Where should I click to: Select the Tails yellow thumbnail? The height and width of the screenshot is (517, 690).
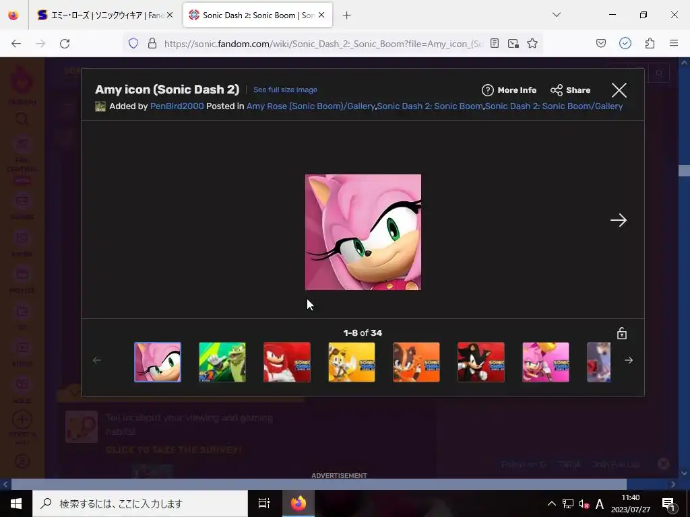(352, 361)
